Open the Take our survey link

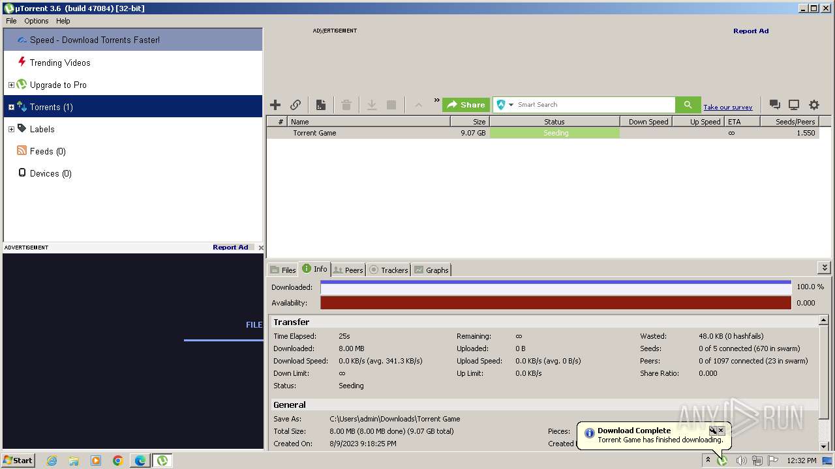coord(727,107)
